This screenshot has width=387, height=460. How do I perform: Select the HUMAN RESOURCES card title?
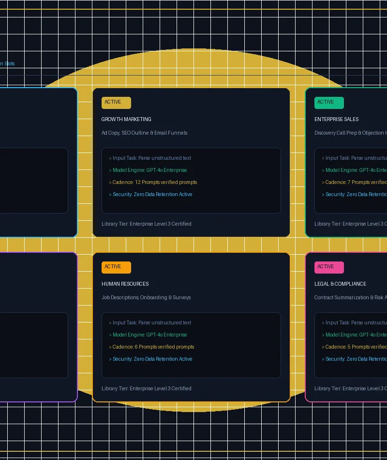(125, 284)
